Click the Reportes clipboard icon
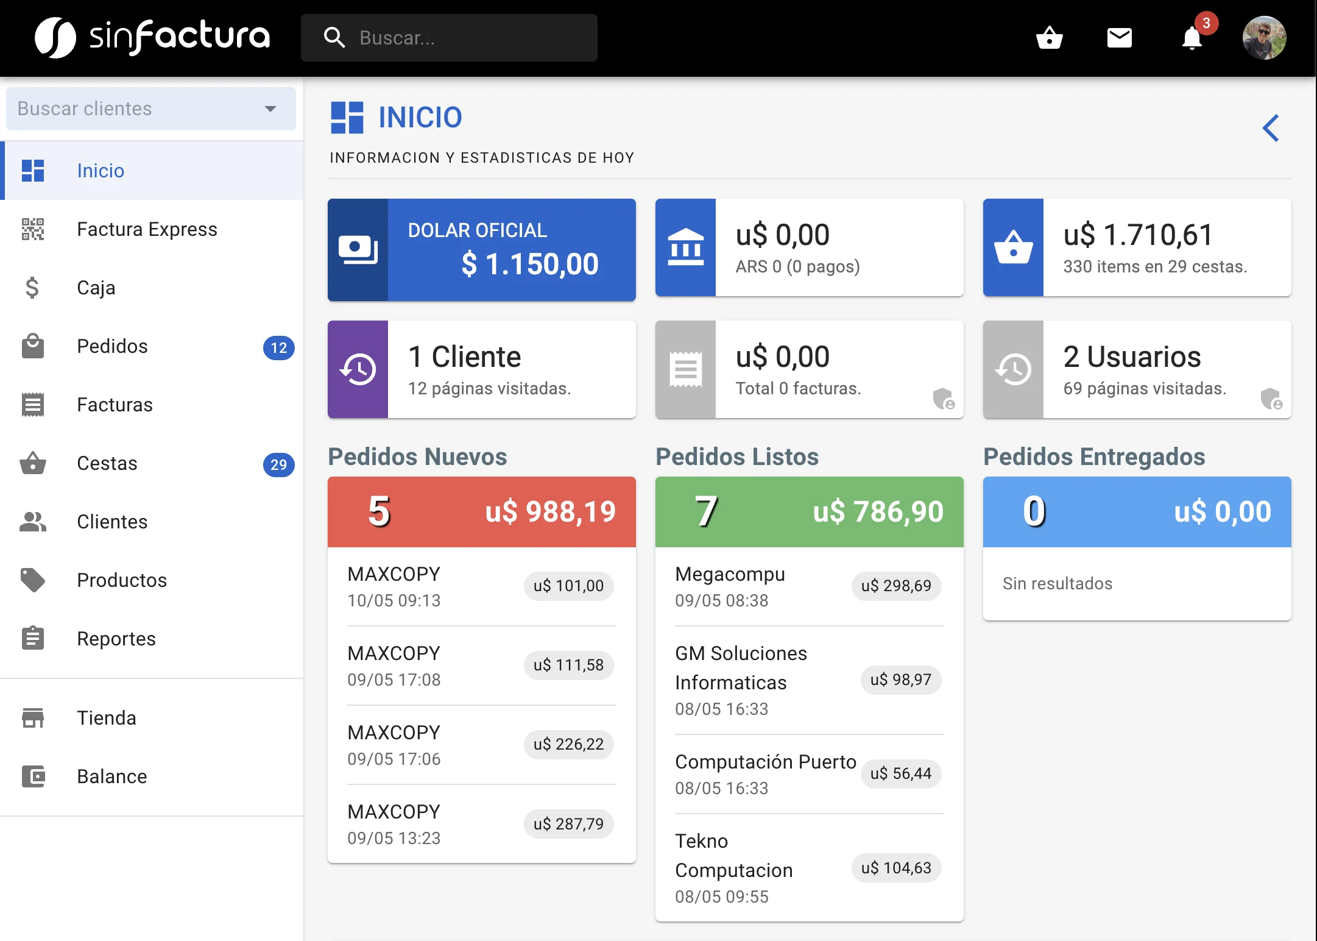 33,639
